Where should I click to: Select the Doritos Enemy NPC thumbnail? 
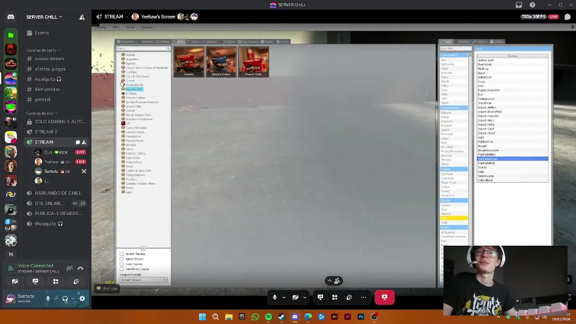[x=221, y=62]
